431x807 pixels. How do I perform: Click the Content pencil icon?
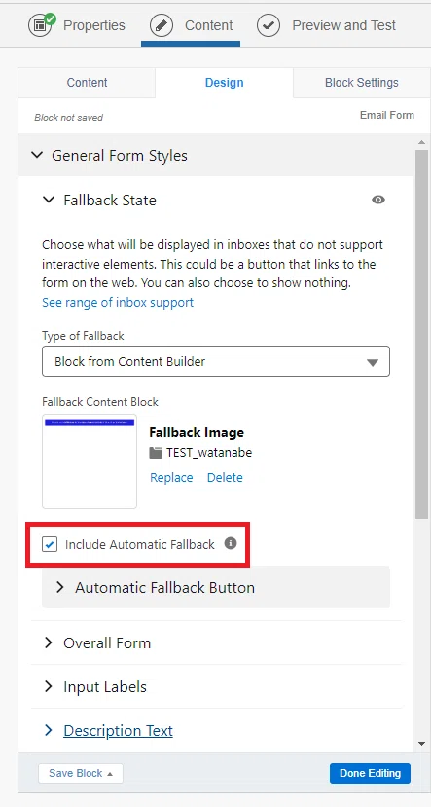pyautogui.click(x=162, y=25)
